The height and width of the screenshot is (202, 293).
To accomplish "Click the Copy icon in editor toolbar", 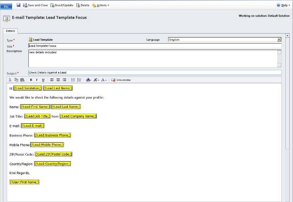I will pos(16,80).
